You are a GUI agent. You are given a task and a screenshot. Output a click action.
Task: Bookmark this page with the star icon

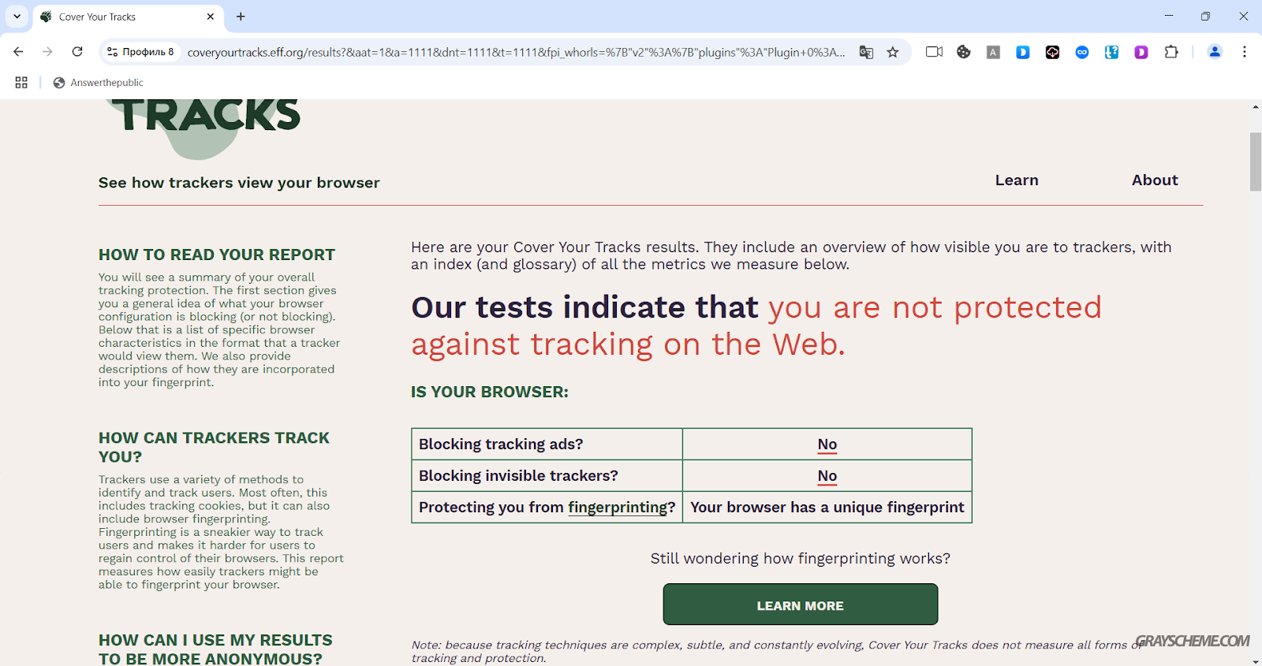point(893,52)
